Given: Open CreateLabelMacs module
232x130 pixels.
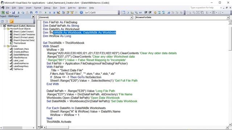Looking at the screenshot, I should coord(21,52).
